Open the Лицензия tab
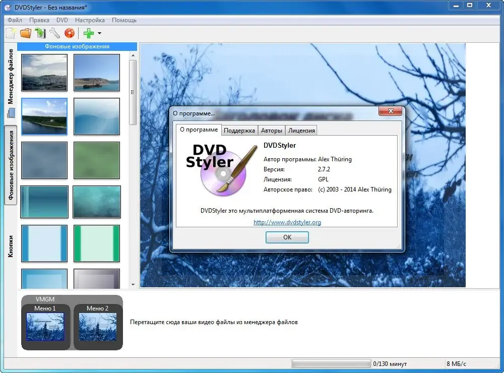Image resolution: width=504 pixels, height=373 pixels. tap(301, 130)
